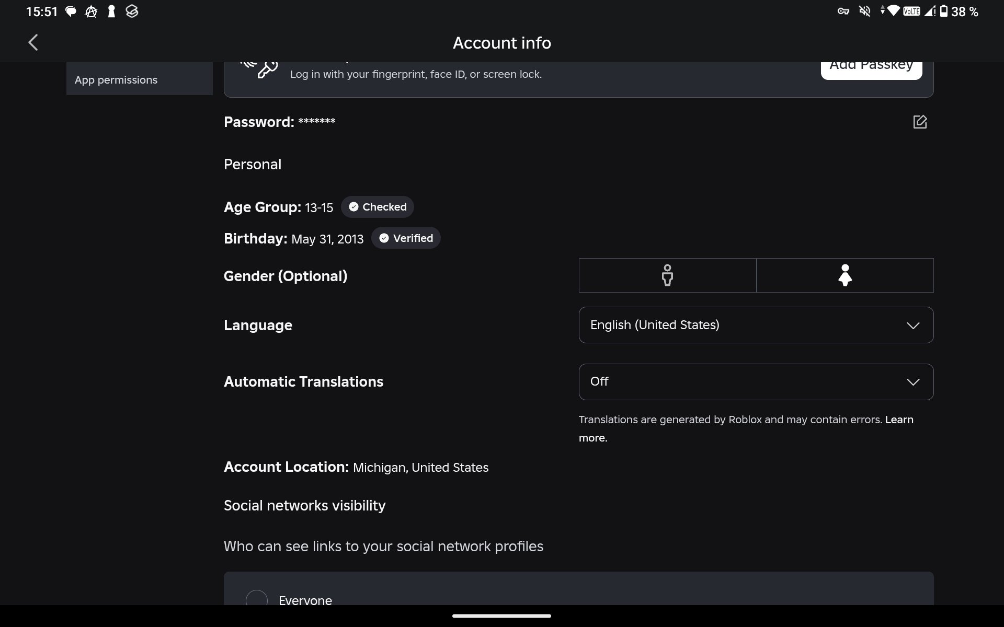Tap the Account info title
Viewport: 1004px width, 627px height.
[x=502, y=43]
